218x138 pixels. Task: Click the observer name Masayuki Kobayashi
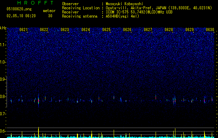click(x=124, y=4)
